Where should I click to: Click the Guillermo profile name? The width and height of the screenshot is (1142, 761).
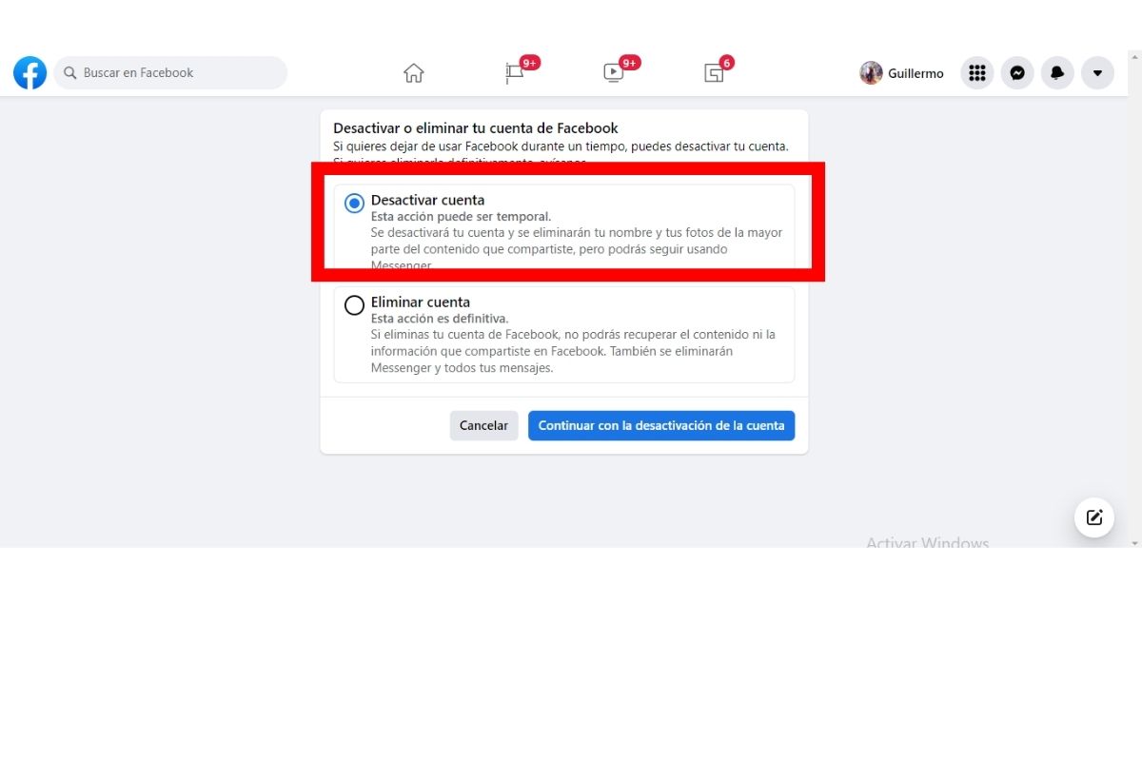[916, 73]
